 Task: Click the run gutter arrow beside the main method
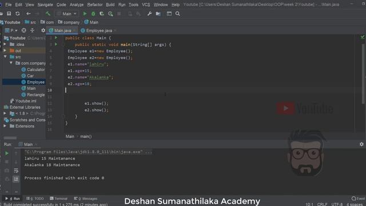(56, 44)
